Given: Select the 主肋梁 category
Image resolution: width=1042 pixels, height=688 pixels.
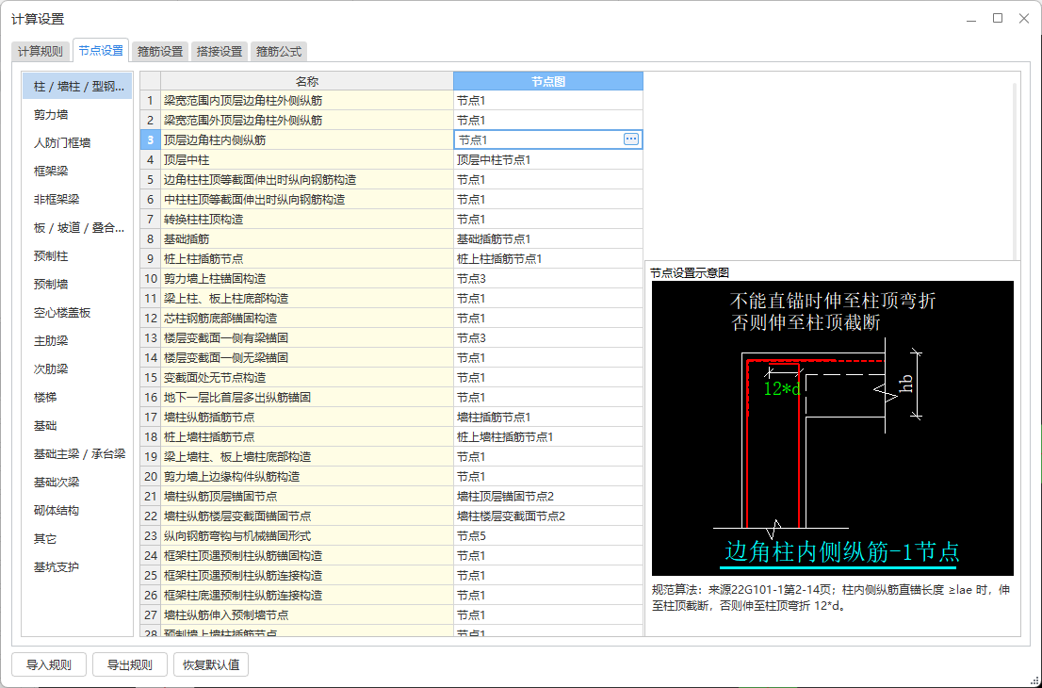Looking at the screenshot, I should [x=78, y=341].
